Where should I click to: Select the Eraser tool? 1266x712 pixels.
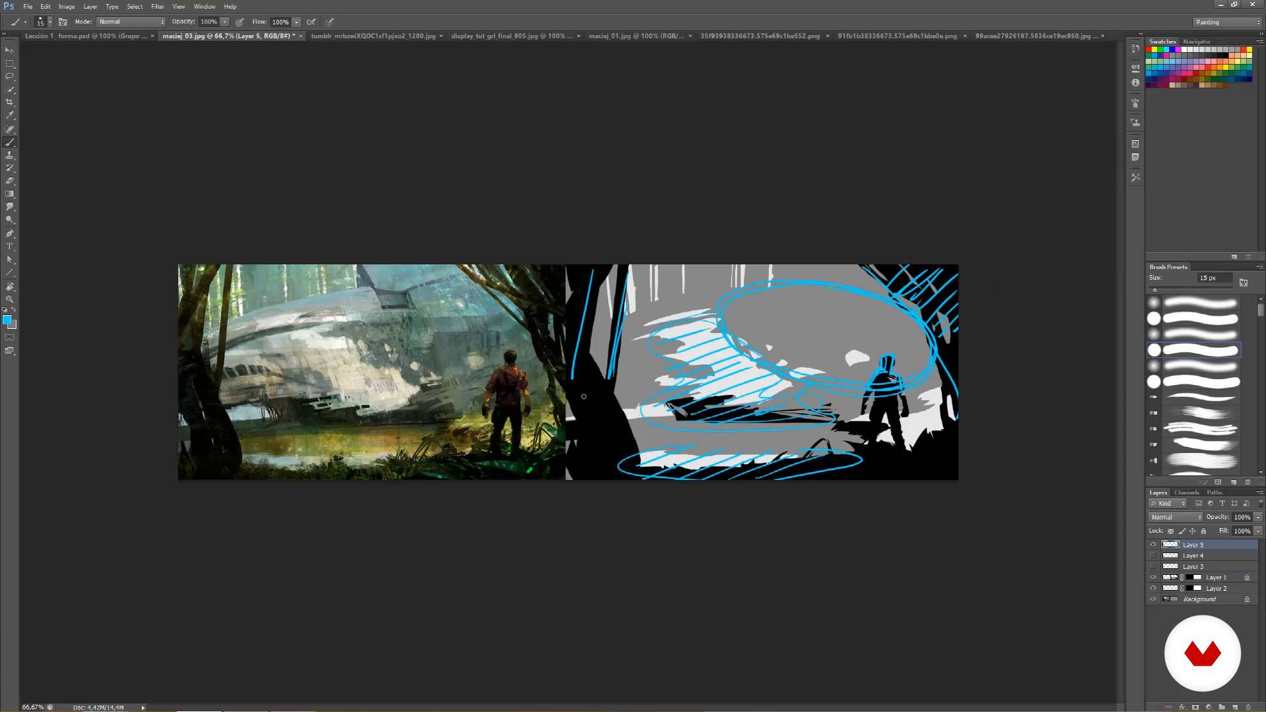click(x=9, y=181)
